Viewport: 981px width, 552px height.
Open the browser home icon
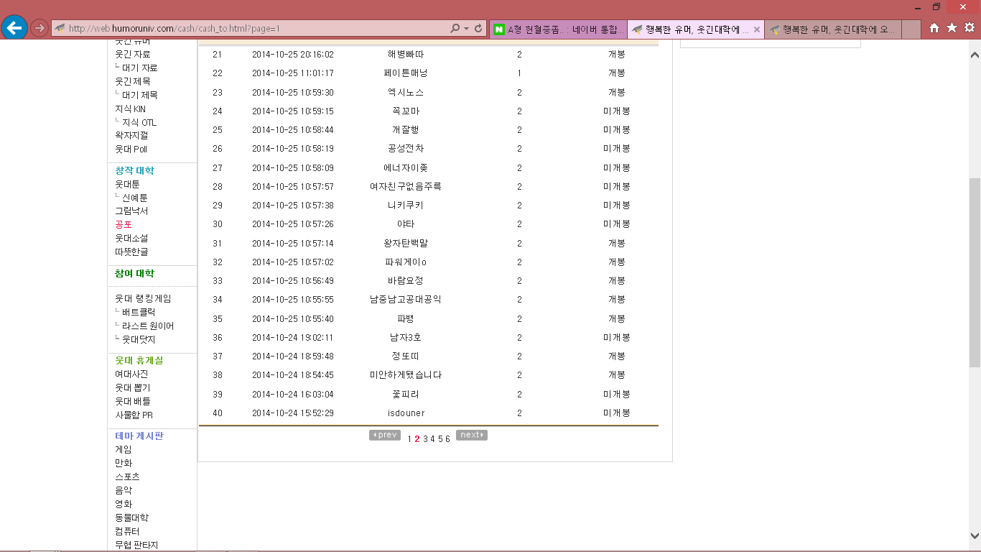pos(934,28)
